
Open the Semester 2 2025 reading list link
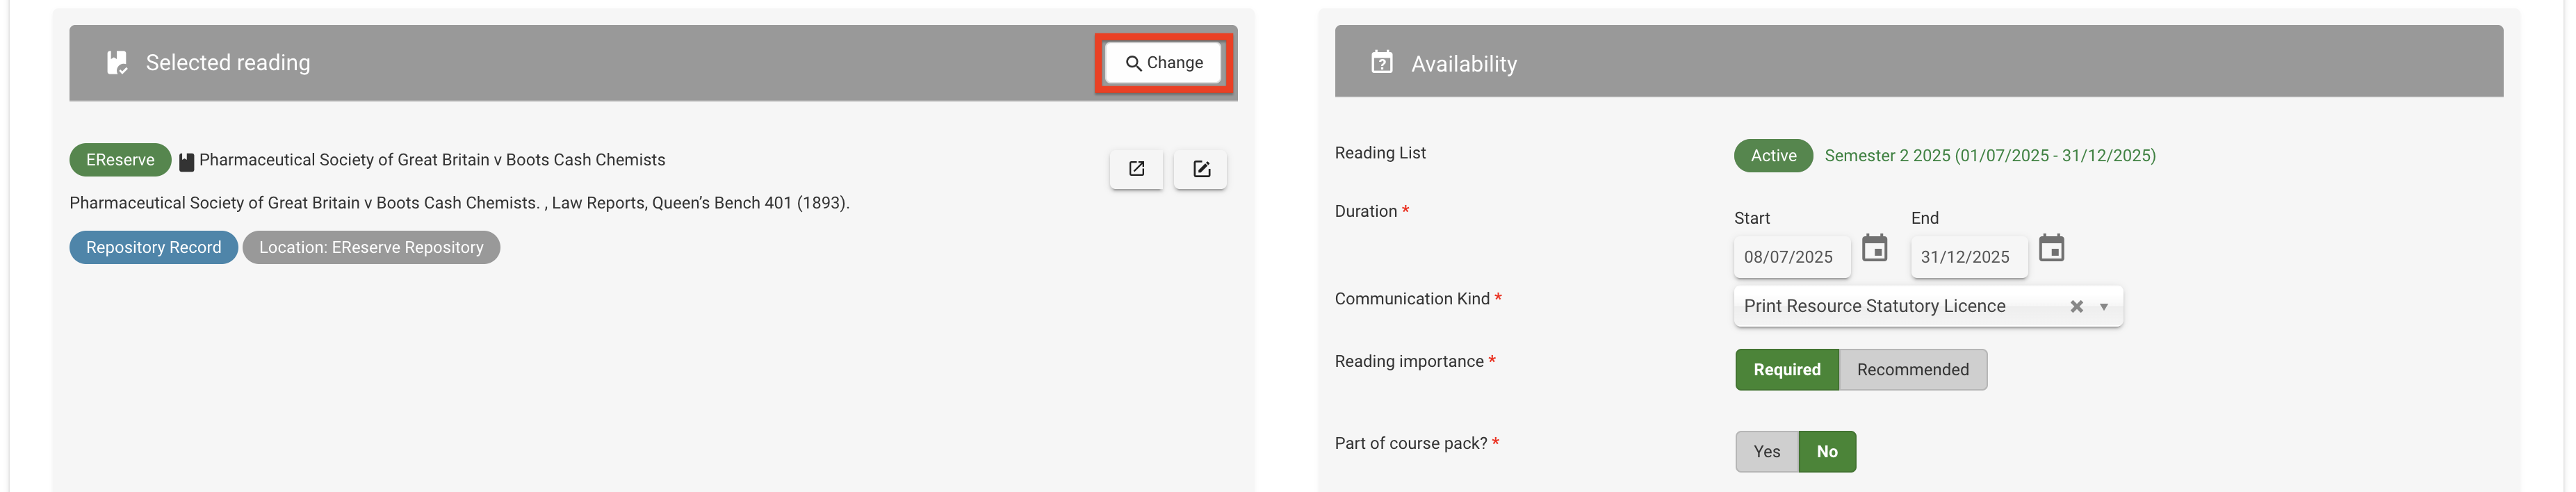[1989, 156]
